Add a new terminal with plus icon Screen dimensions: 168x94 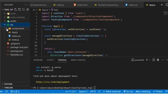tap(147, 60)
